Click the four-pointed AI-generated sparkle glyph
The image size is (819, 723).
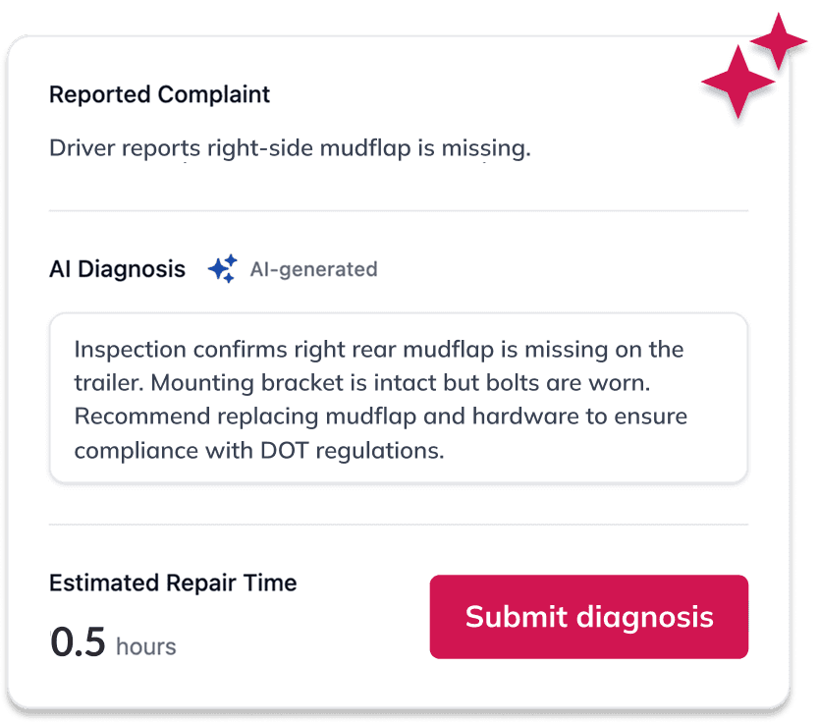(222, 268)
